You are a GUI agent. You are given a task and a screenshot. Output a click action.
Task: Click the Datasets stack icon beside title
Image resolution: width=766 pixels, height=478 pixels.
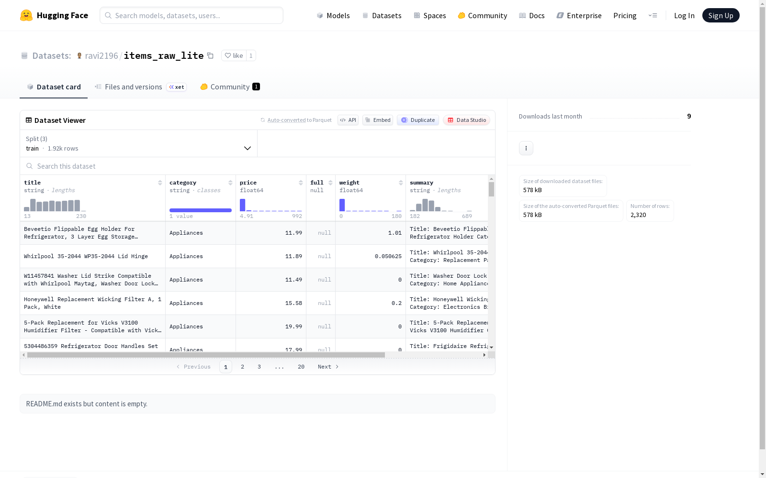[24, 55]
